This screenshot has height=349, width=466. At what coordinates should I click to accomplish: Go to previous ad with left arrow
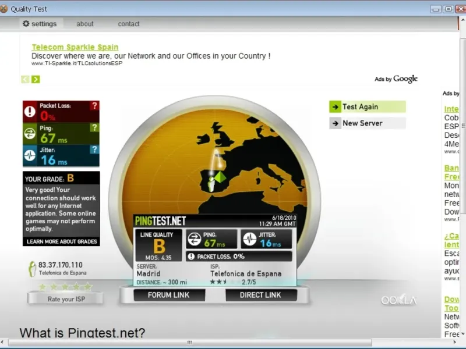coord(25,79)
